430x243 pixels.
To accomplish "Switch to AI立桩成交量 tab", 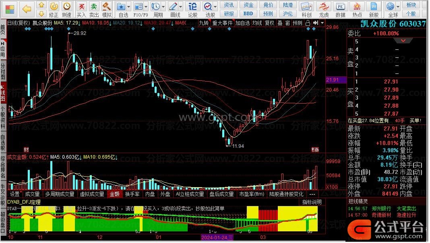I will (x=190, y=194).
